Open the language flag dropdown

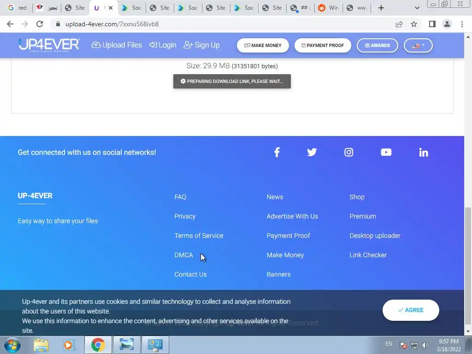(418, 46)
